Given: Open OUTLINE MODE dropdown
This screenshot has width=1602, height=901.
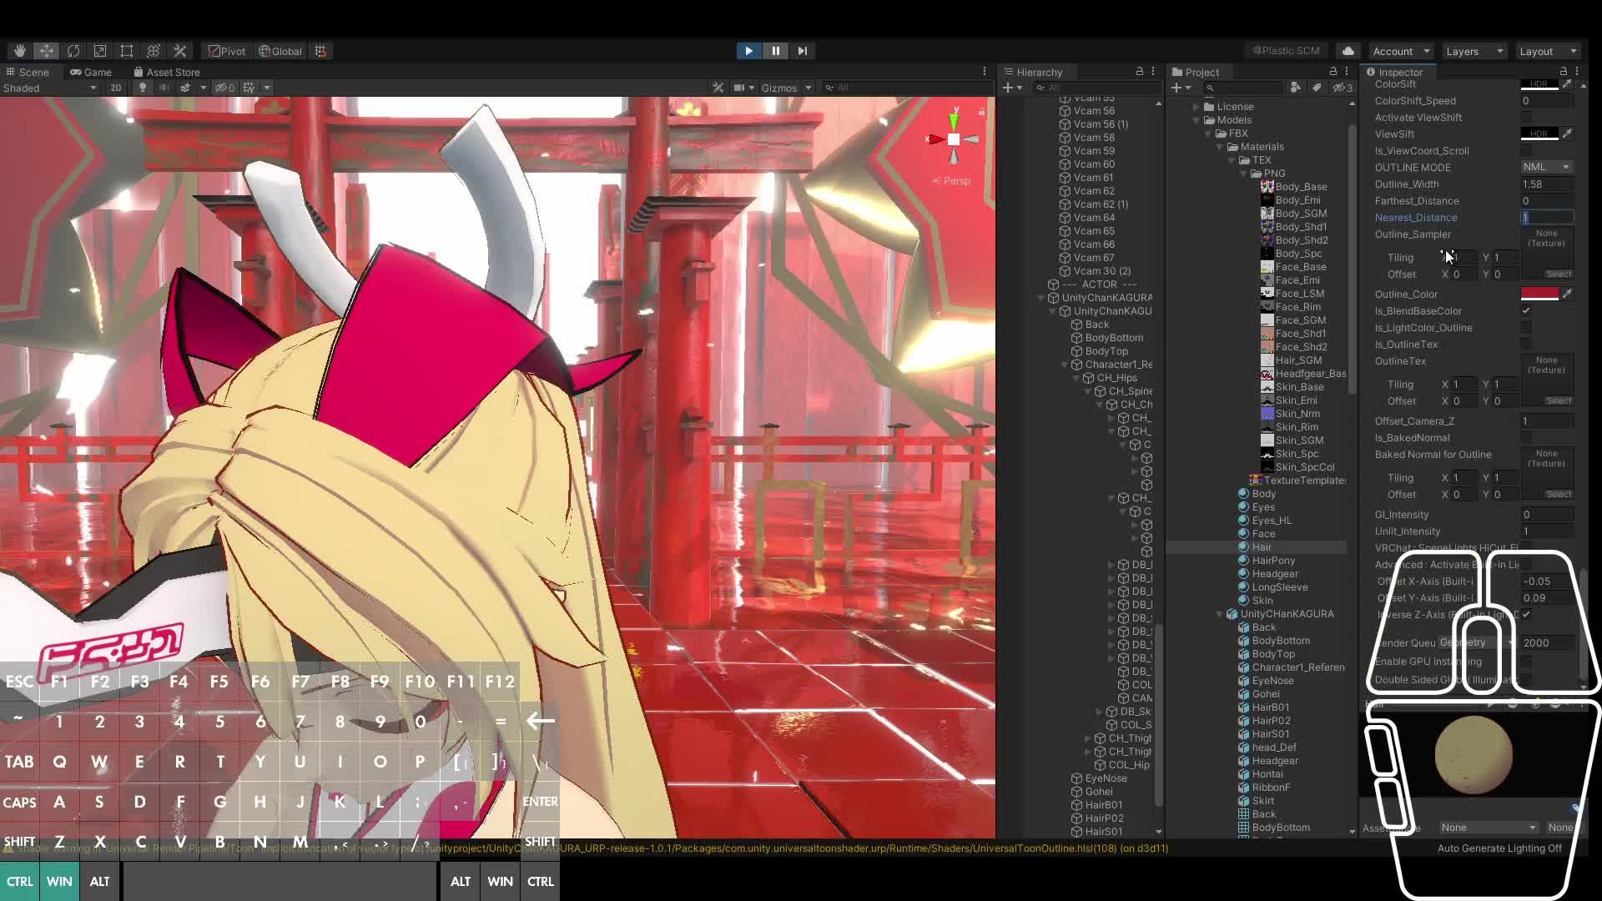Looking at the screenshot, I should click(x=1546, y=167).
